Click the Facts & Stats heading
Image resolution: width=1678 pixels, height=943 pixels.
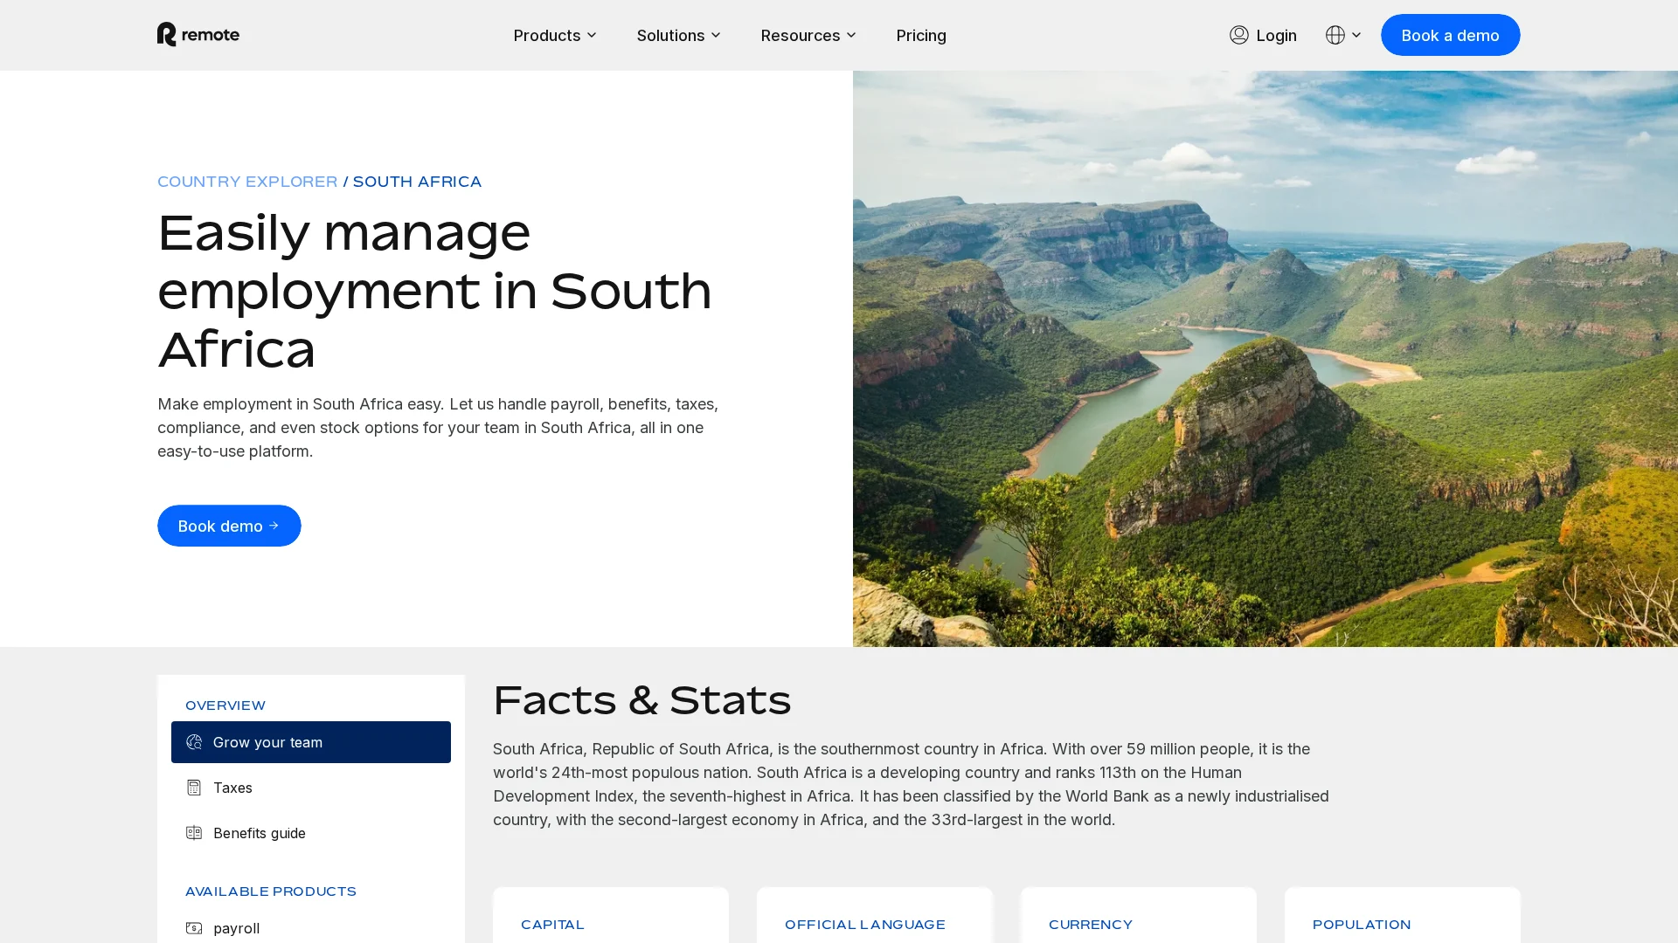641,700
